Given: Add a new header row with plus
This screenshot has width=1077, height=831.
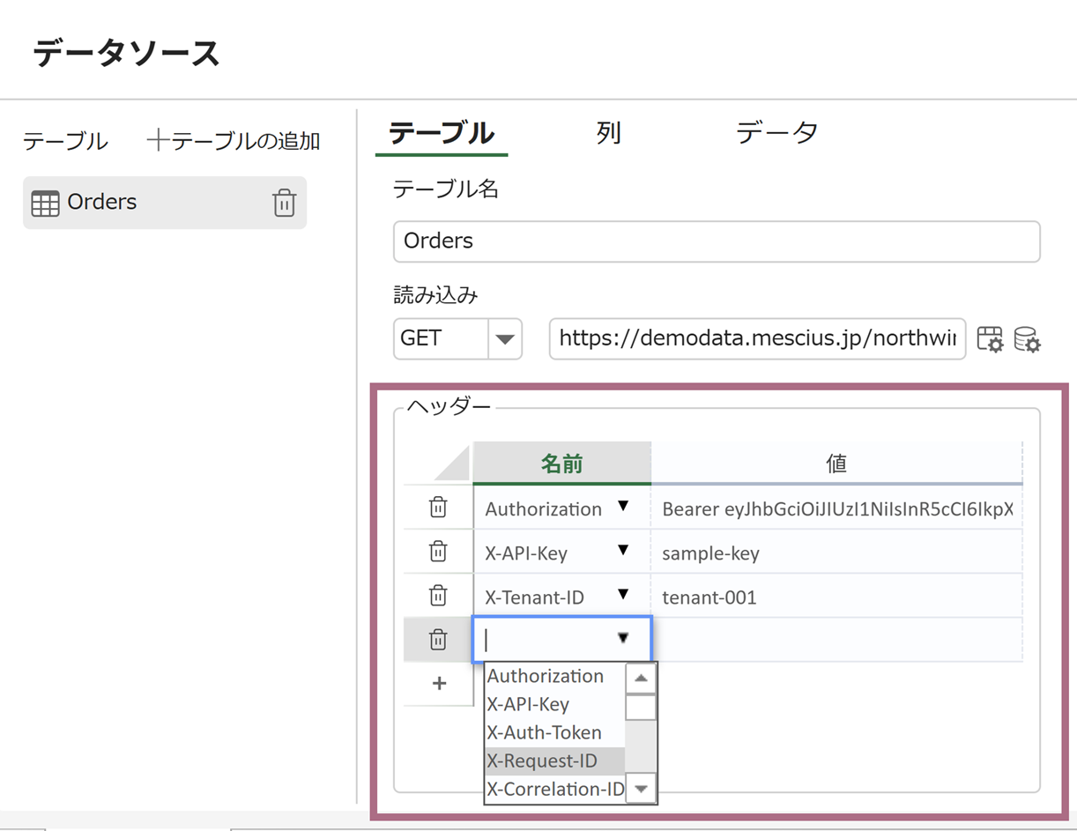Looking at the screenshot, I should [x=439, y=684].
